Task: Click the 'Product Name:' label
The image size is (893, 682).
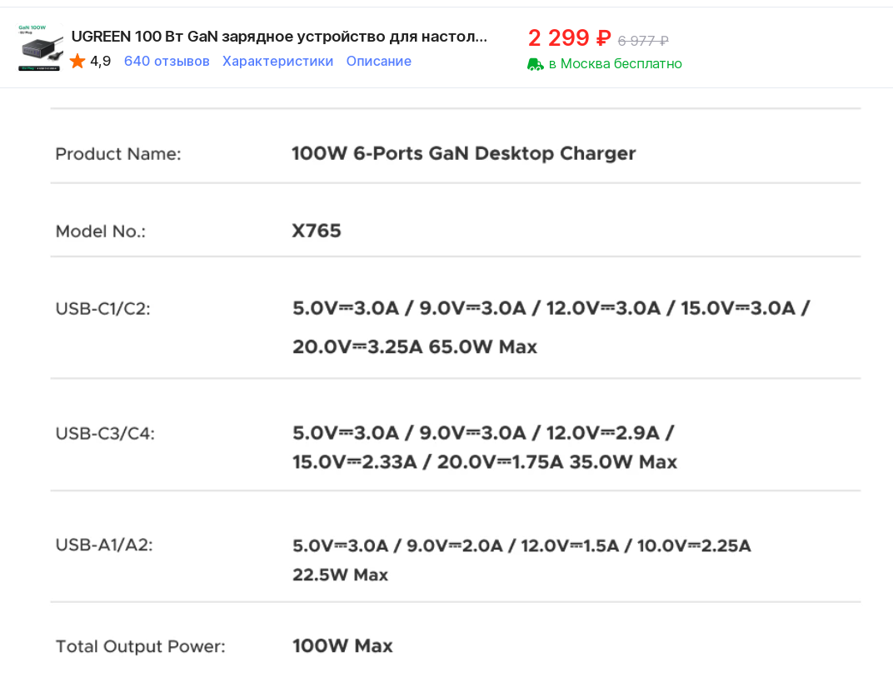Action: coord(118,154)
